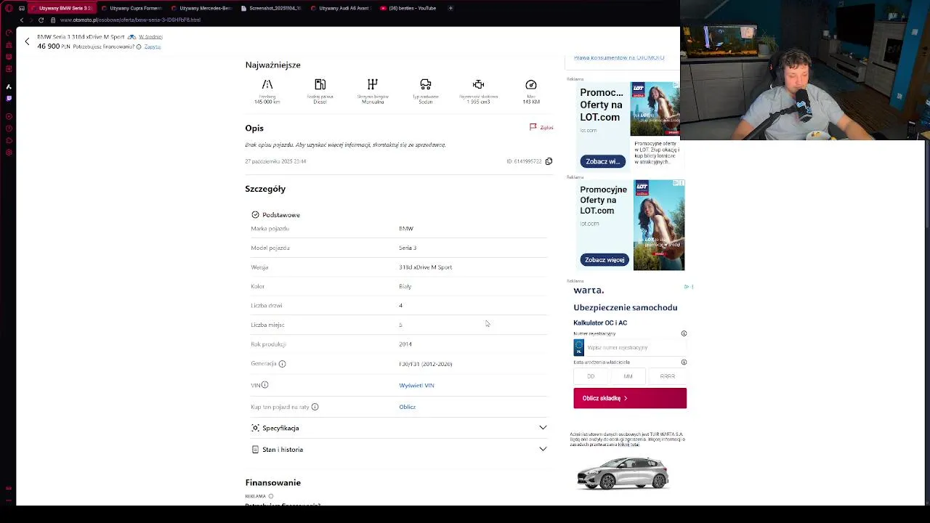Click the upper LOT ad woman image
Screen dimensions: 930x523
655,109
